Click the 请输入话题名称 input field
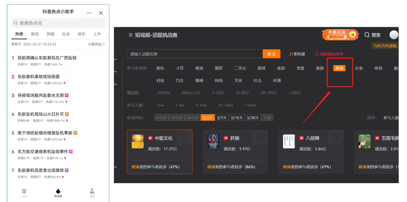 click(194, 54)
